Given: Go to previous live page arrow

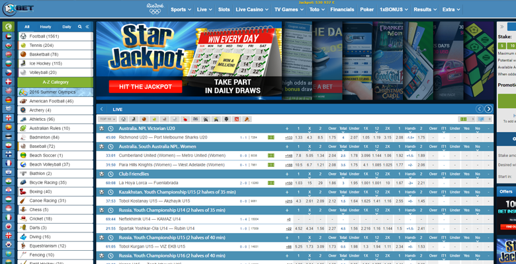Looking at the screenshot, I should [480, 109].
